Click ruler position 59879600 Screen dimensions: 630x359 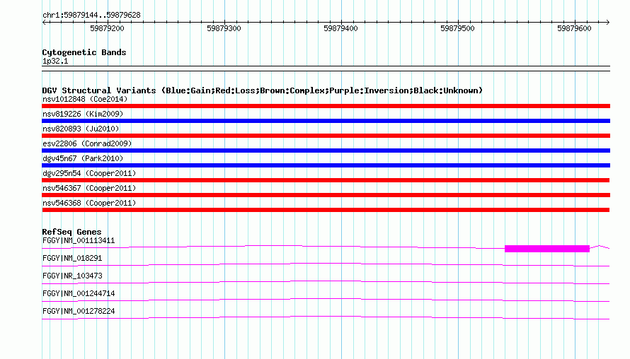574,28
